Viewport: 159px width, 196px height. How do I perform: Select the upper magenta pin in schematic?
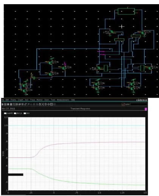pyautogui.click(x=101, y=51)
